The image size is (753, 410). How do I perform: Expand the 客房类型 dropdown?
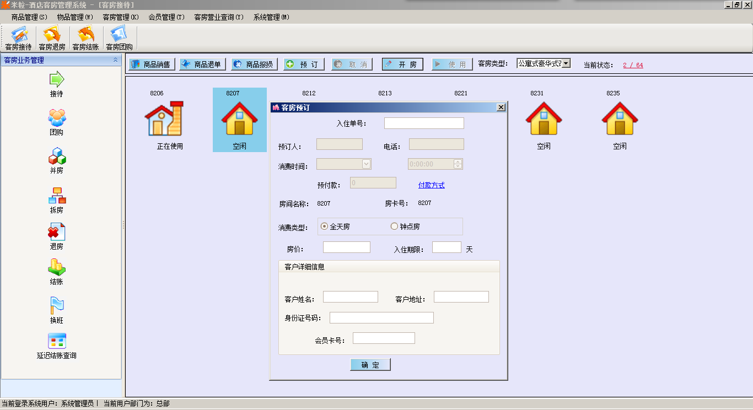pyautogui.click(x=566, y=64)
